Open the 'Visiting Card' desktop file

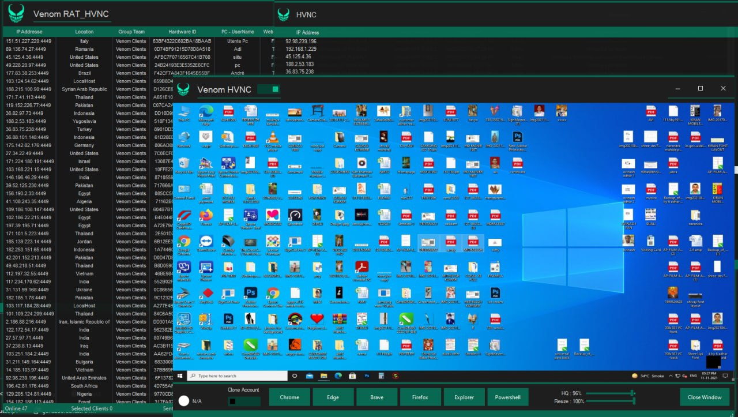click(650, 243)
